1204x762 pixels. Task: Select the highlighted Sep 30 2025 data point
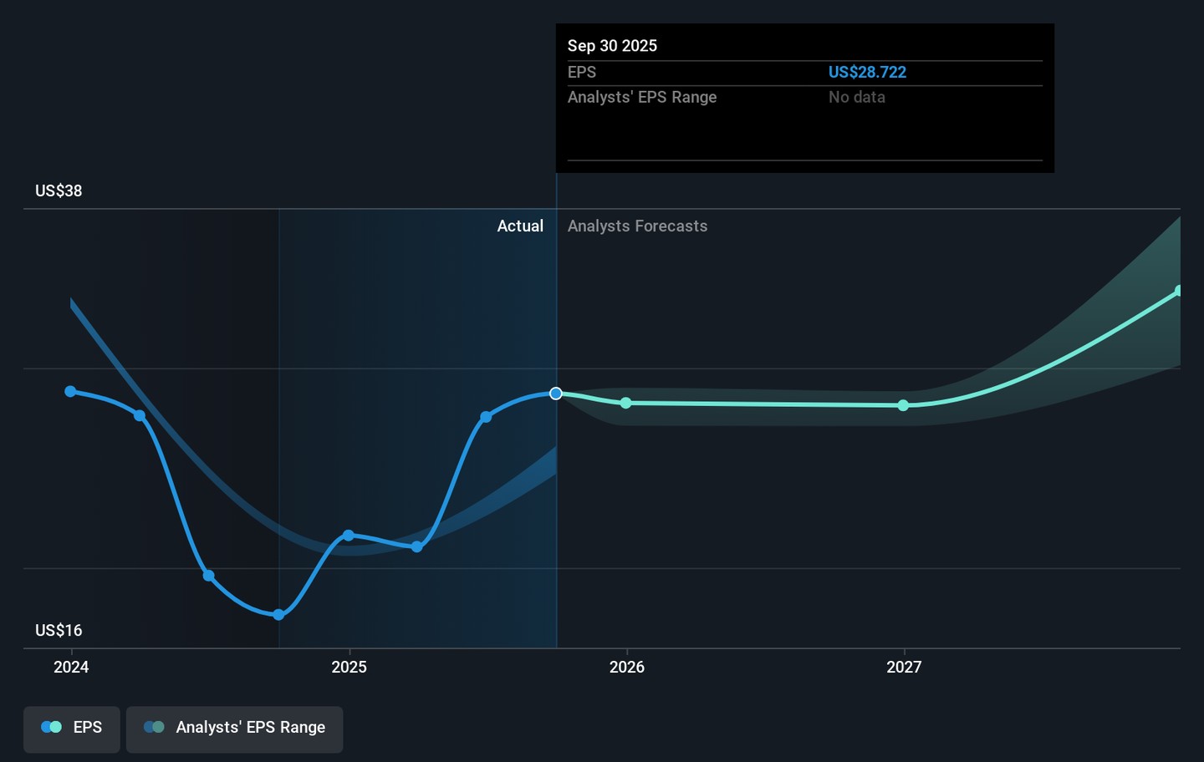point(556,394)
